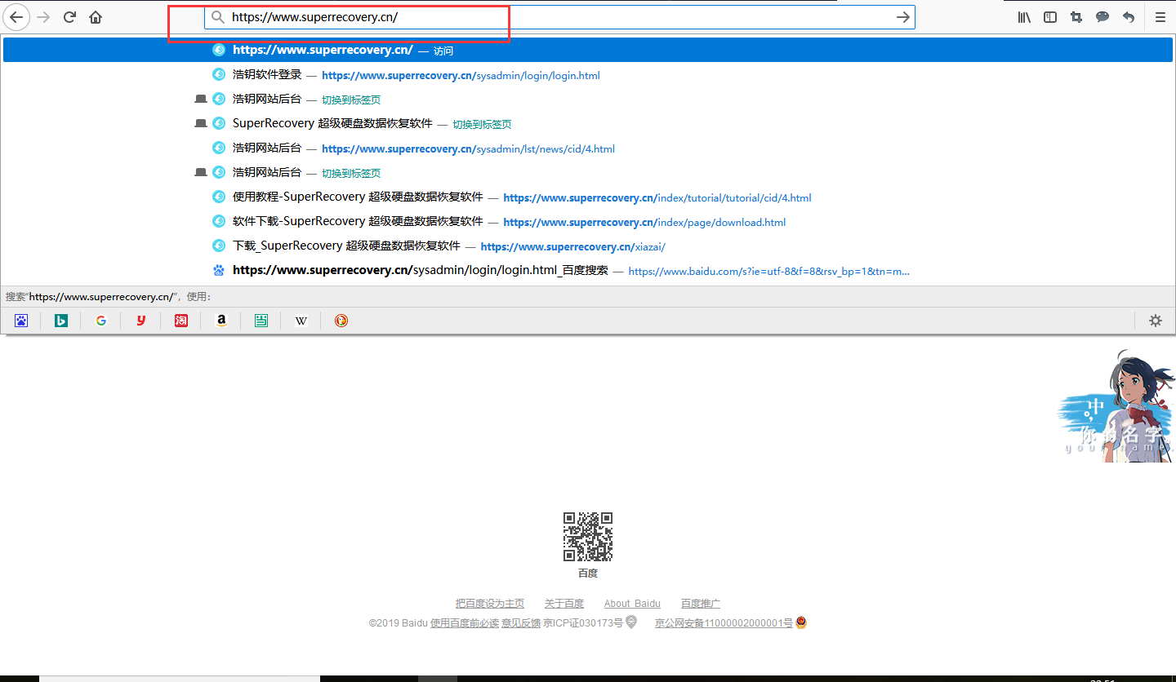Click the anime girl 你的名字 theme image

tap(1116, 406)
